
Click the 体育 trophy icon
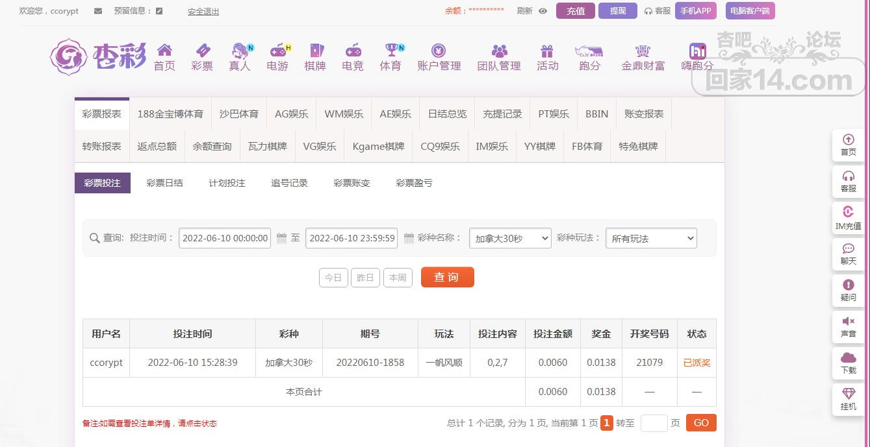coord(390,51)
